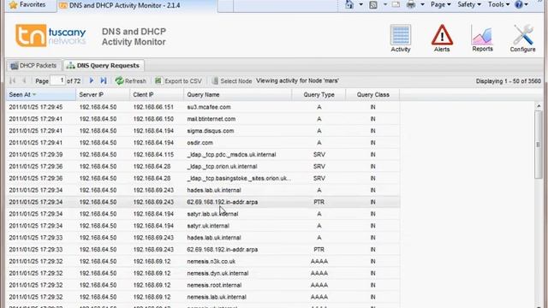The height and width of the screenshot is (308, 548).
Task: Click the Select Node button
Action: tap(232, 80)
